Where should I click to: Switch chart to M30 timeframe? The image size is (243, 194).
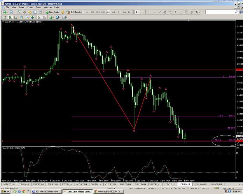103,12
